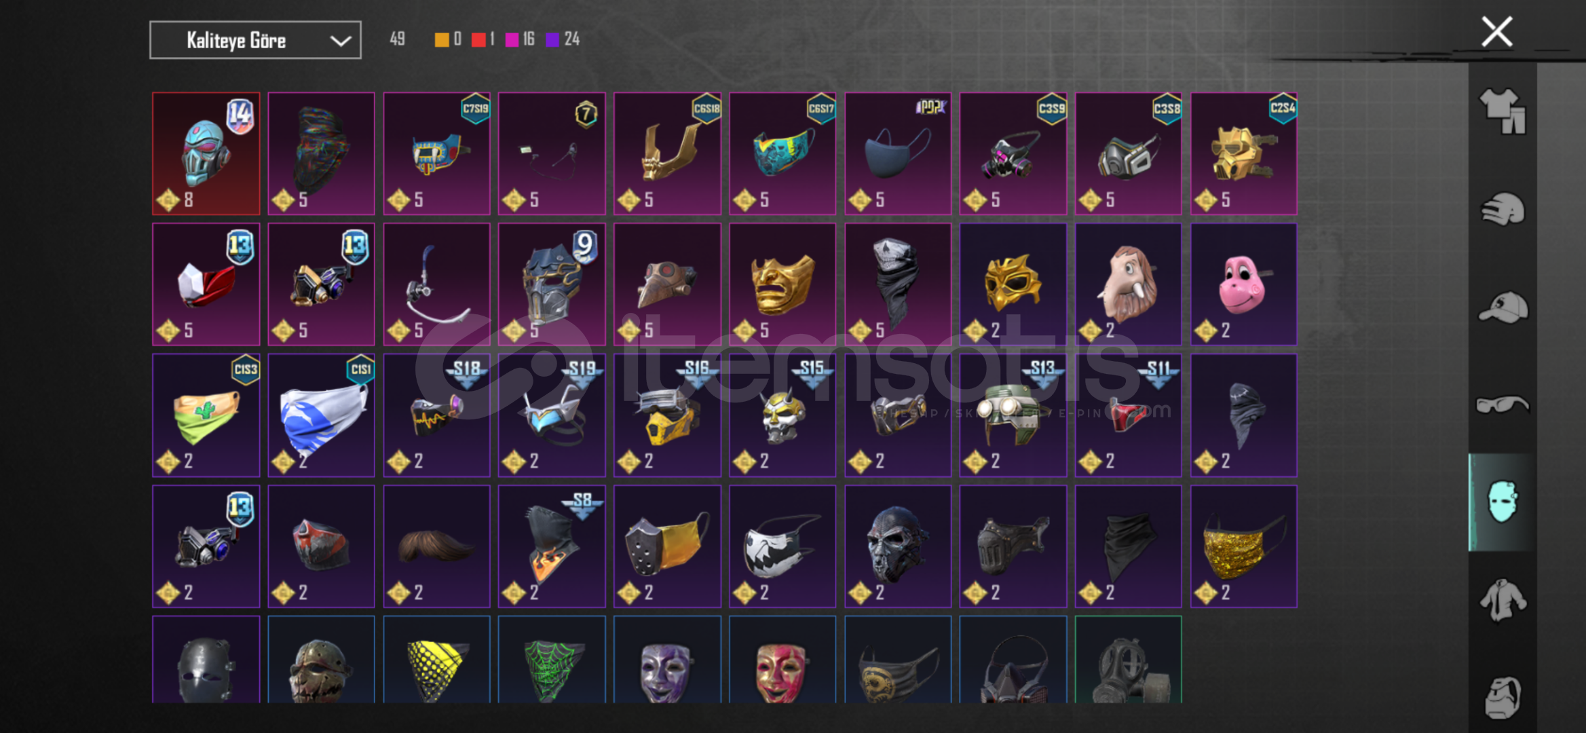Select the level 14 red-tier cyan helmet mask
Screen dimensions: 1586x733
click(206, 153)
